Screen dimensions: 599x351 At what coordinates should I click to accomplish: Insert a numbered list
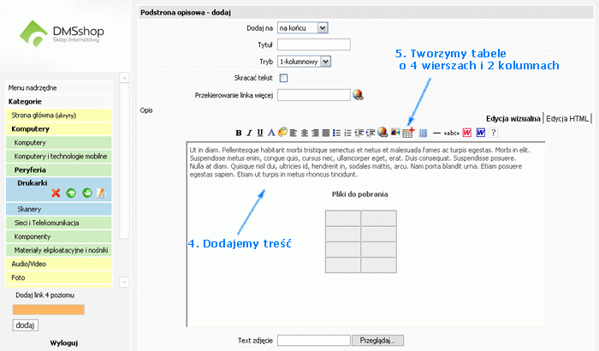point(347,133)
